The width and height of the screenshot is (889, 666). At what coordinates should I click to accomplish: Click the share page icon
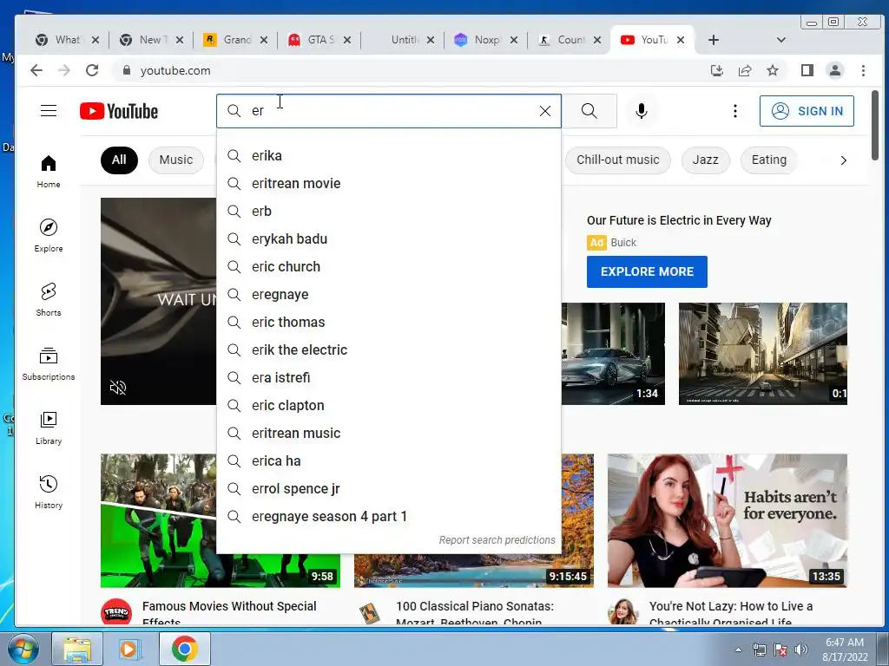click(x=744, y=70)
